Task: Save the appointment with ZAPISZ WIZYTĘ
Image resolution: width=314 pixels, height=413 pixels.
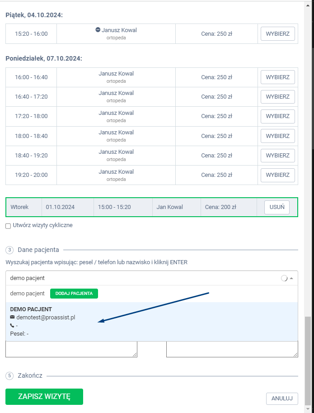Action: [x=44, y=397]
